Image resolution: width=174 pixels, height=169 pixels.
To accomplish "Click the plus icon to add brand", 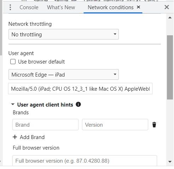I will [x=15, y=137].
